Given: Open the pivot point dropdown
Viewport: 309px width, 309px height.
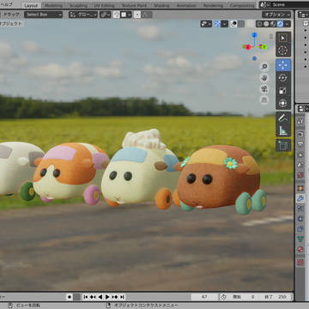Looking at the screenshot, I should point(106,15).
